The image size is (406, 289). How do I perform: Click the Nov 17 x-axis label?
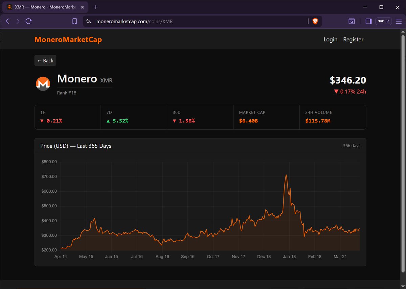pyautogui.click(x=239, y=257)
